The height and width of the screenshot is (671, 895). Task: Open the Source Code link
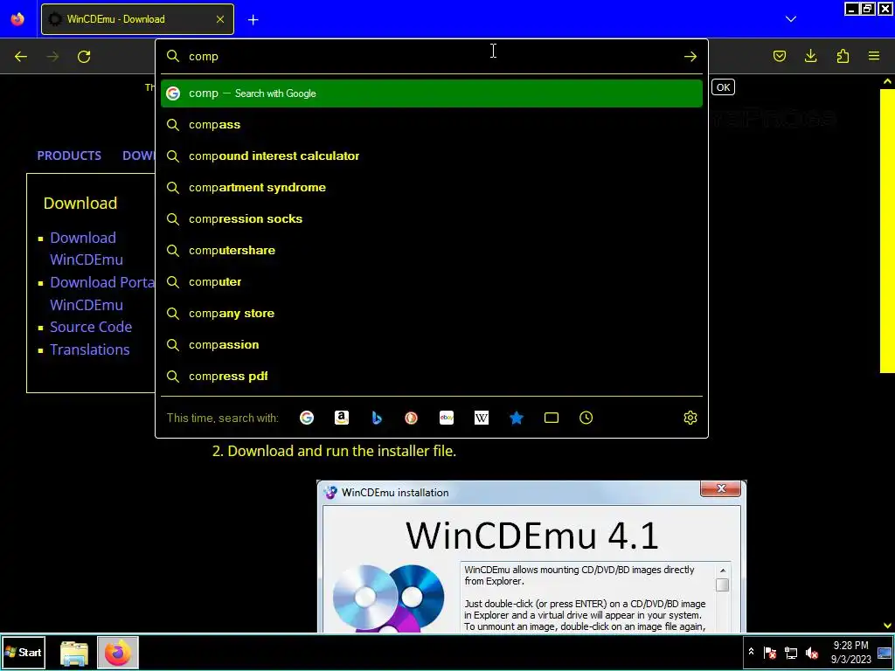pyautogui.click(x=91, y=327)
